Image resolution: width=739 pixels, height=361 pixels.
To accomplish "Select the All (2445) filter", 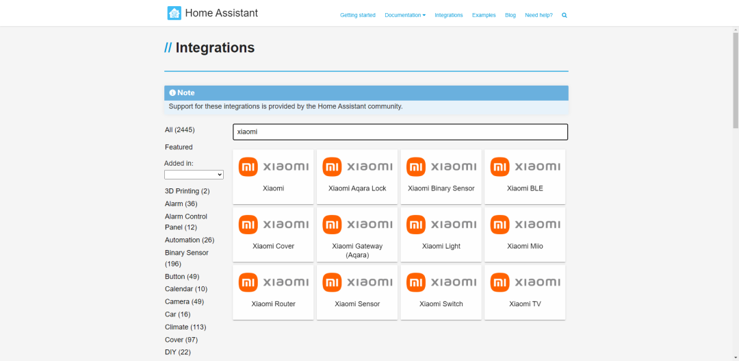I will [x=179, y=129].
